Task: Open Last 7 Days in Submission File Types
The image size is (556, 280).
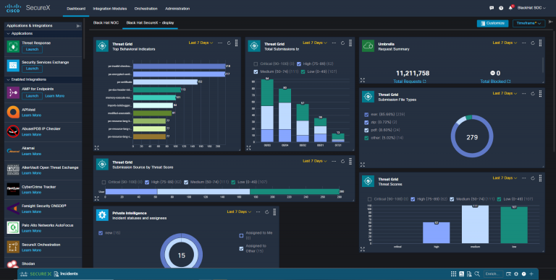Action: click(505, 93)
